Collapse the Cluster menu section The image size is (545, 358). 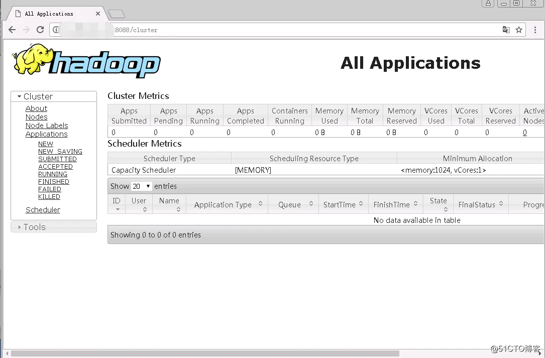tap(54, 96)
